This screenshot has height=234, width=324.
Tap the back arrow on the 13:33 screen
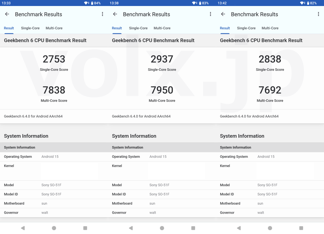pos(7,14)
